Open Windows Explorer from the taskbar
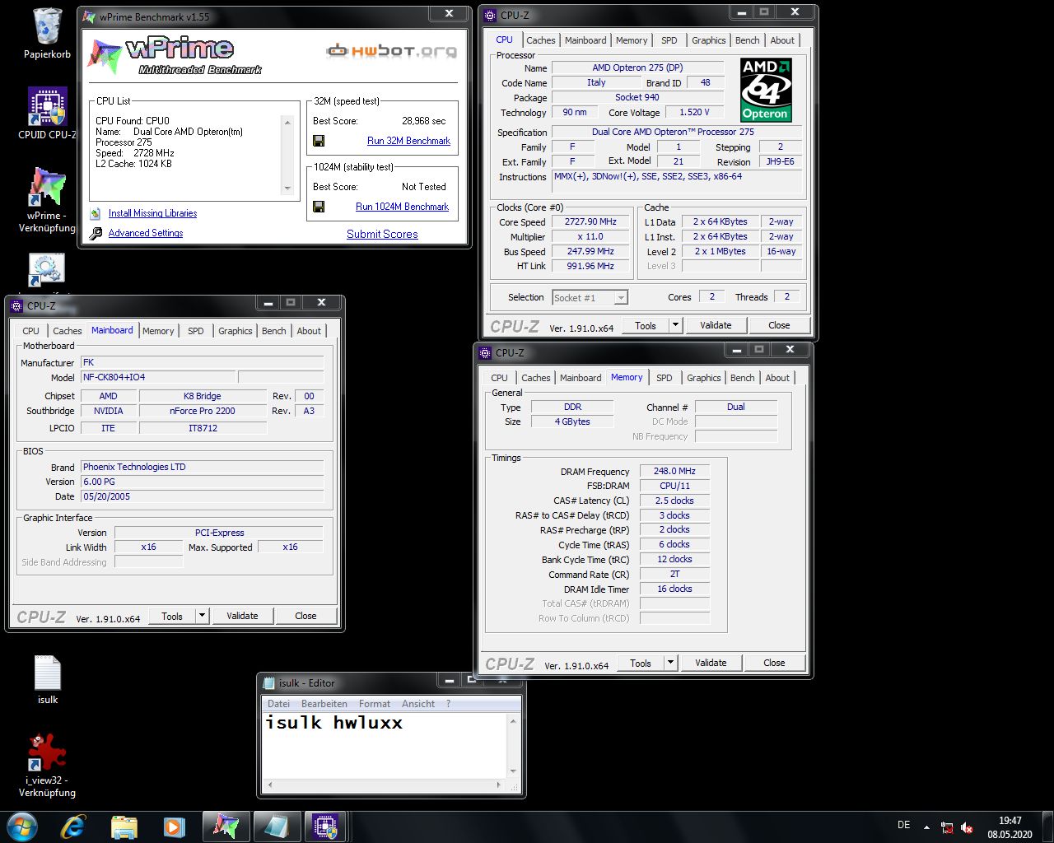The height and width of the screenshot is (843, 1054). pyautogui.click(x=124, y=827)
